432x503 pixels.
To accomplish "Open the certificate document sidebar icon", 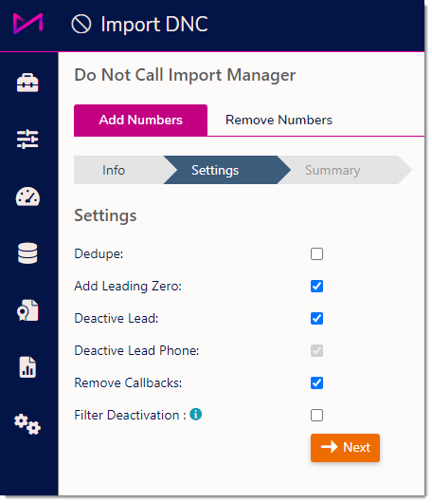I will coord(27,310).
